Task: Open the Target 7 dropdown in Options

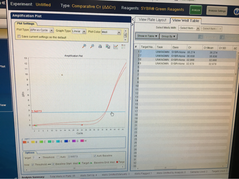Action: coord(37,158)
